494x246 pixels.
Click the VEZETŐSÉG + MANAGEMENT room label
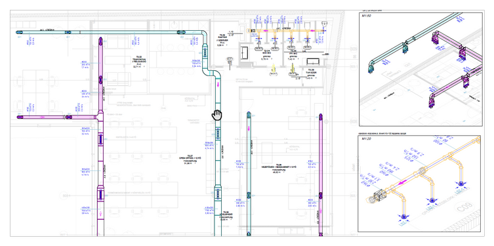tap(278, 167)
